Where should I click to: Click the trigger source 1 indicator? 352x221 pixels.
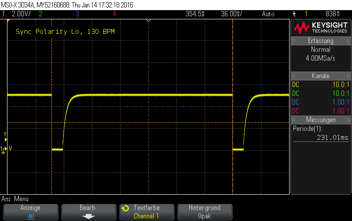(306, 14)
